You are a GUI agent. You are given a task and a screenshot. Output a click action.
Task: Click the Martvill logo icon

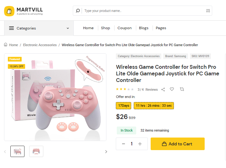(9, 11)
